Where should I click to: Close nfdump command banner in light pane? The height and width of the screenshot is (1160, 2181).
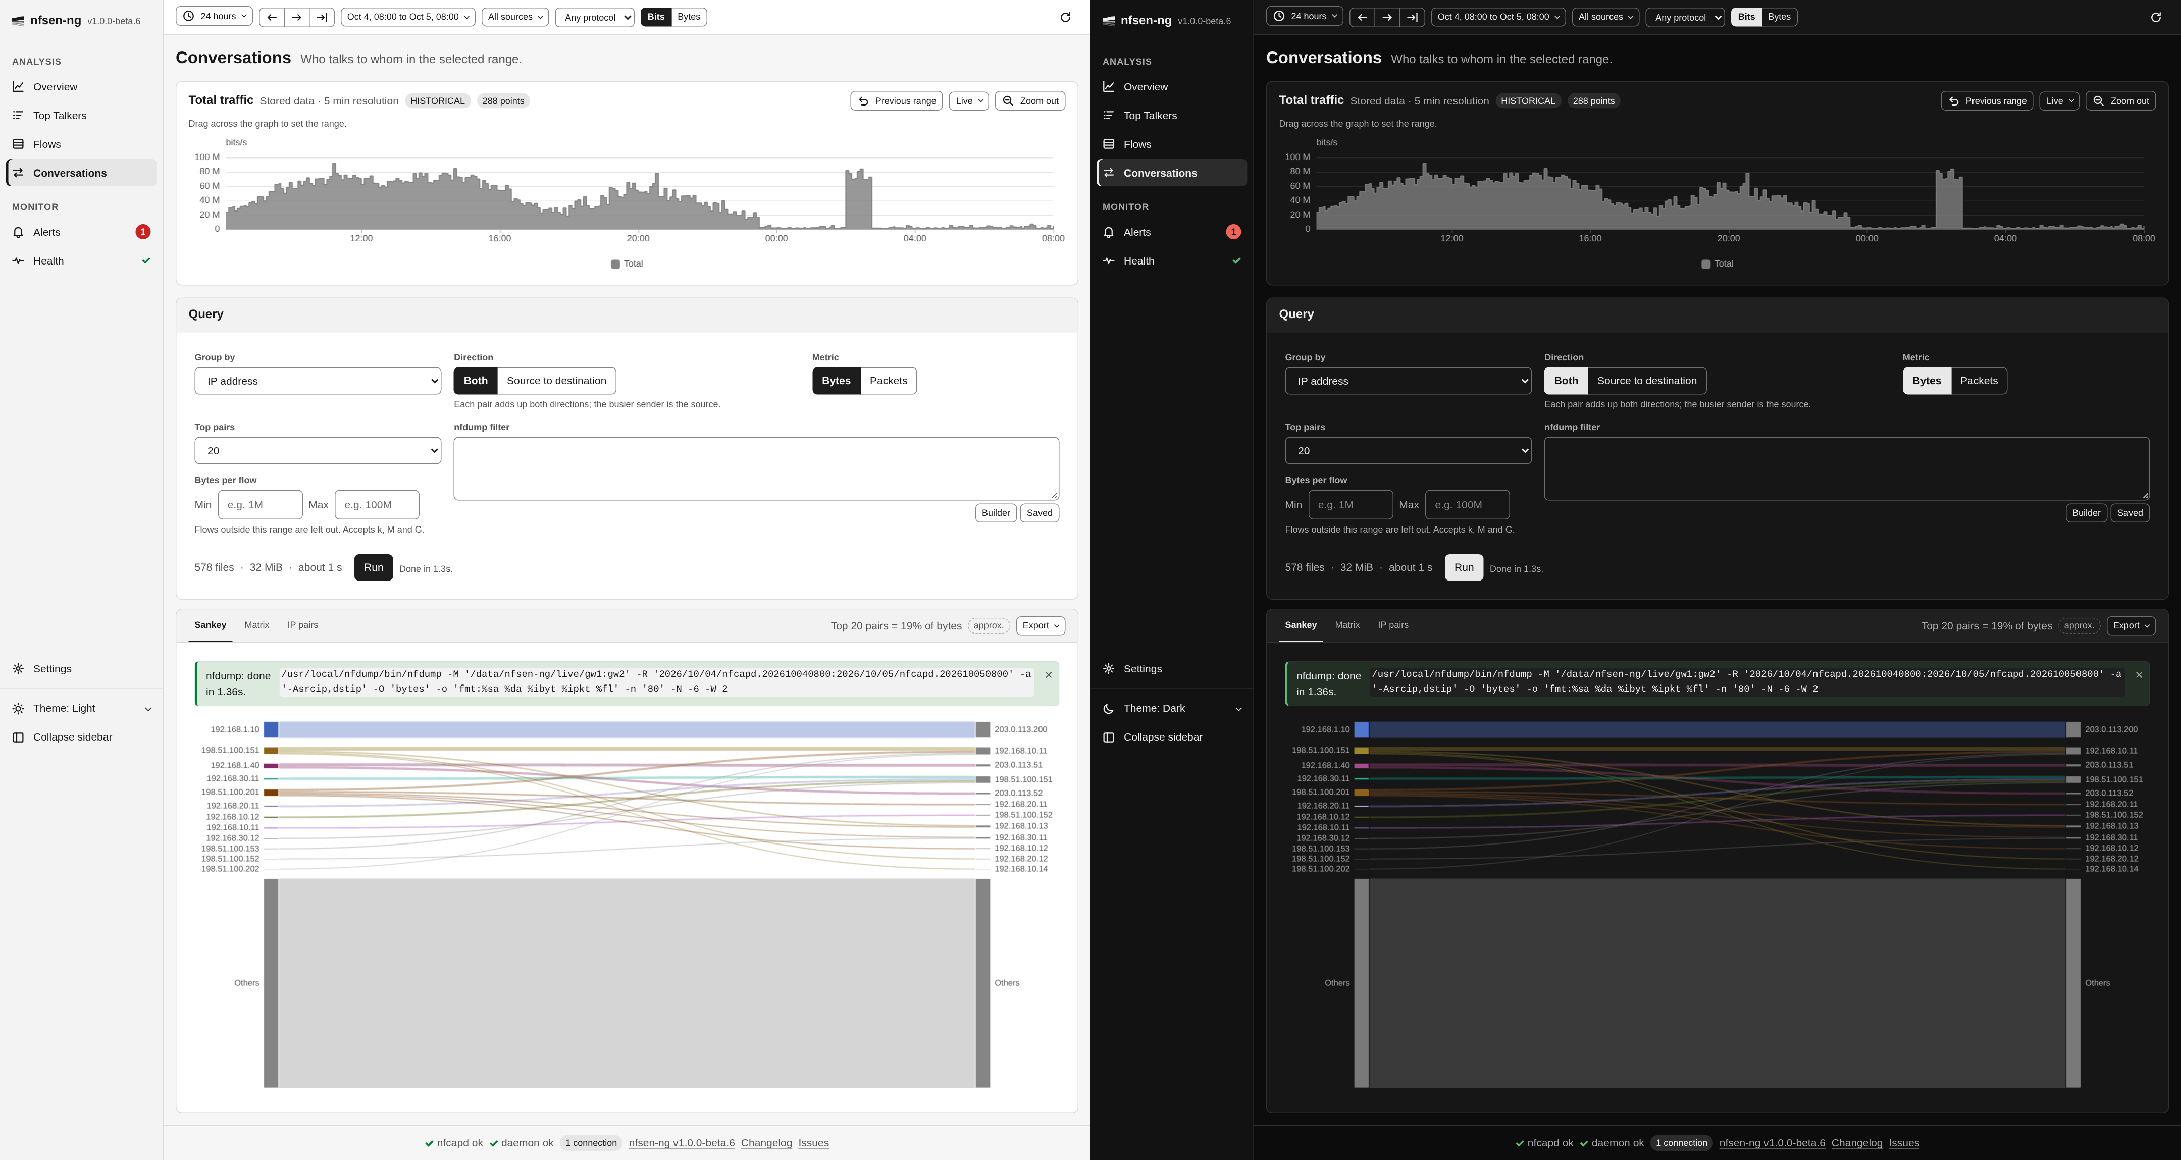click(1048, 675)
